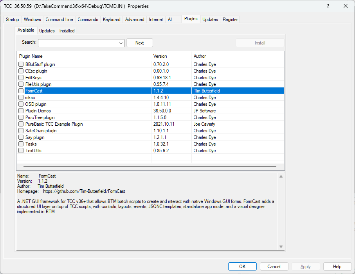Go to the Command Line tab
Image resolution: width=355 pixels, height=274 pixels.
(x=59, y=20)
